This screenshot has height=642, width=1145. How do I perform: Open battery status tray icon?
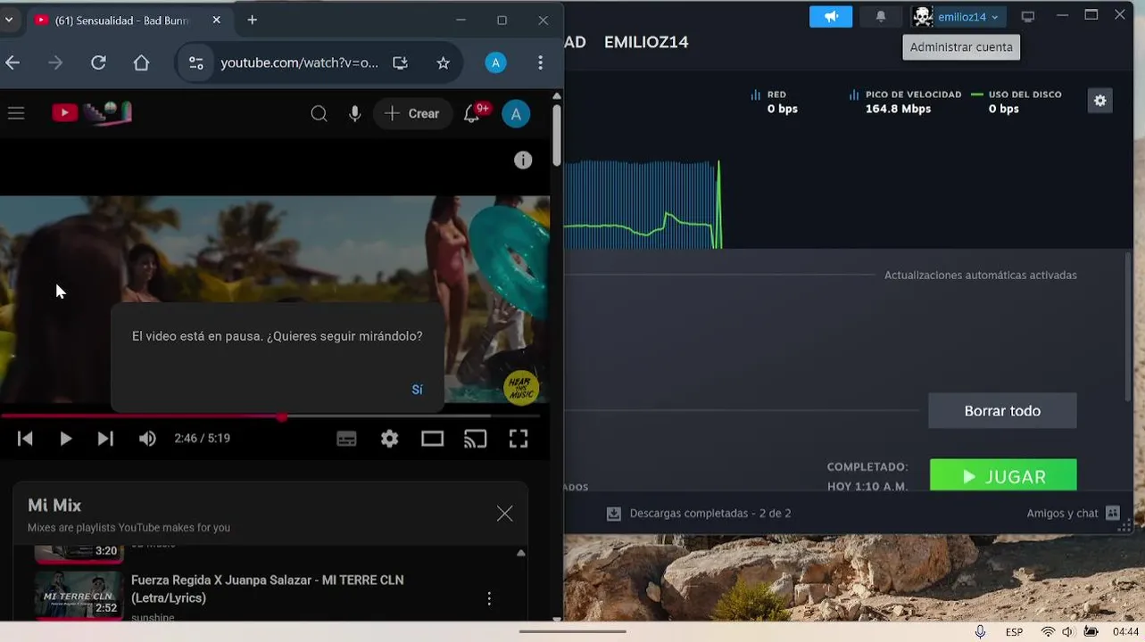(x=1091, y=632)
